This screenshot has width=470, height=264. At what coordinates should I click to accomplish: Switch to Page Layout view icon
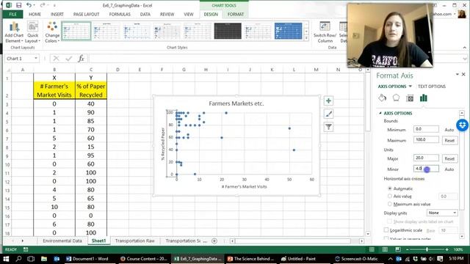tap(385, 249)
